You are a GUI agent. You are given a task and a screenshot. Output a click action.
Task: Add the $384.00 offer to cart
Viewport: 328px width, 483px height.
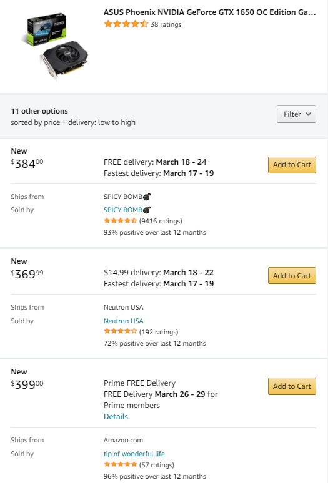pyautogui.click(x=292, y=165)
